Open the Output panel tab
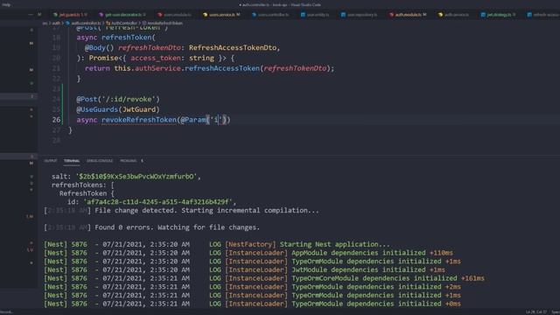Screen dimensions: 560x315 (51, 161)
